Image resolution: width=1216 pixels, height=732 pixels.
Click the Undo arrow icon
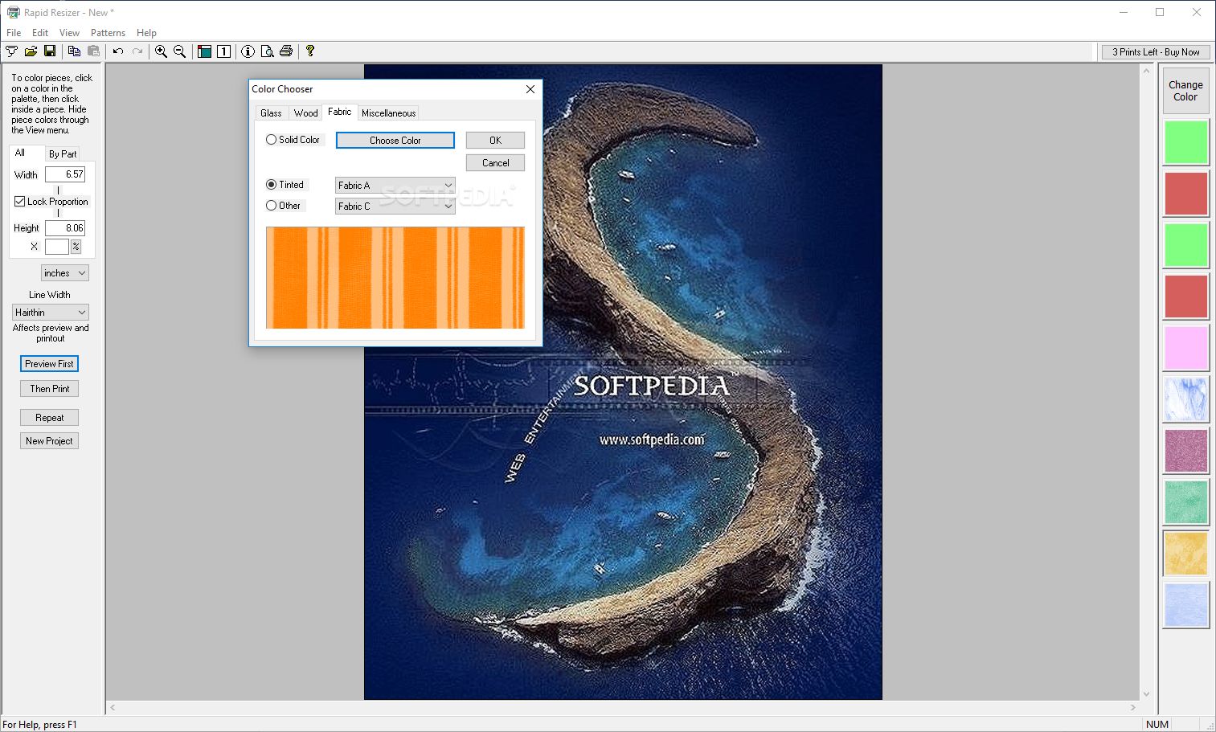click(x=118, y=51)
